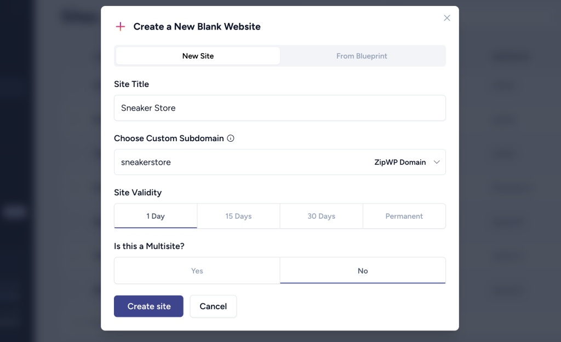Click the Is this a Multisite? label
Screen dimensions: 561x342
pos(149,246)
